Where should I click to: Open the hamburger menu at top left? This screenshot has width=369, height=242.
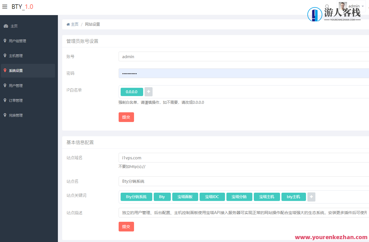5,7
